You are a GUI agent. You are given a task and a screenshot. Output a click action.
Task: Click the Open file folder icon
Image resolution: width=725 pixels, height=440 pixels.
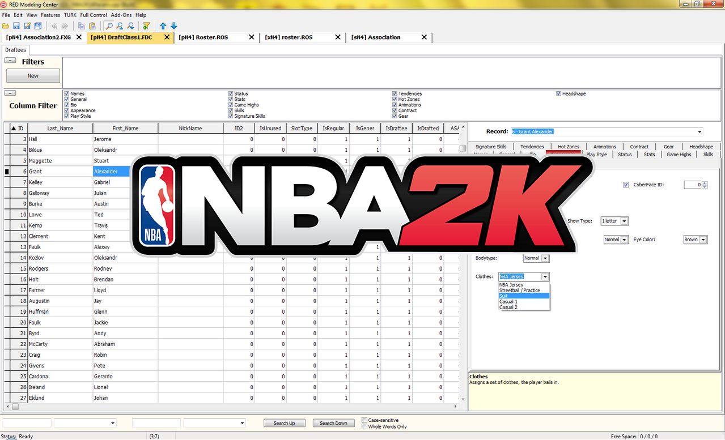point(6,26)
